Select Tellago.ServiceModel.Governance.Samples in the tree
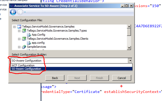 point(48,27)
